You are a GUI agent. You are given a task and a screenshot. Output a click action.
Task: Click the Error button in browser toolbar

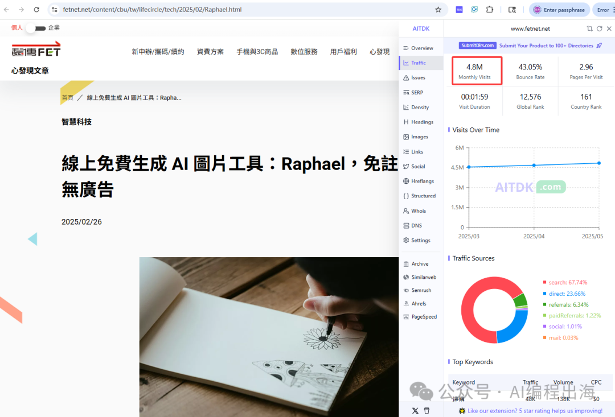coord(603,10)
